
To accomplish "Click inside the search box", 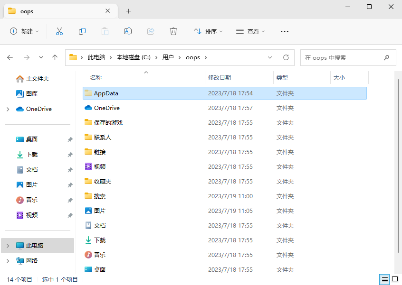I will click(x=342, y=57).
